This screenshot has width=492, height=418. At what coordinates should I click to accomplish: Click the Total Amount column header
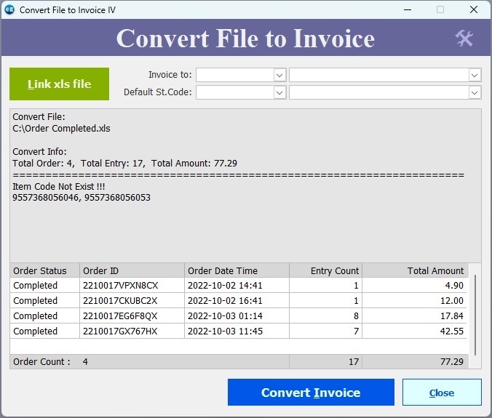point(414,270)
